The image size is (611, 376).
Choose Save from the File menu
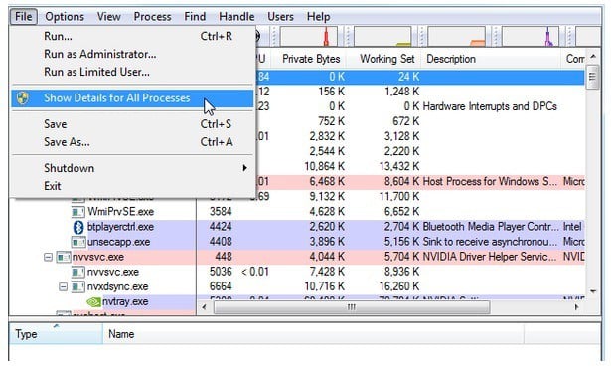coord(132,124)
